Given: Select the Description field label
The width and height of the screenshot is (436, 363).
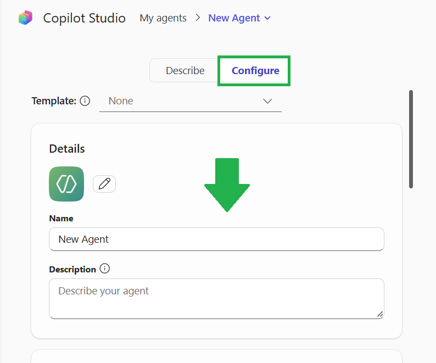Looking at the screenshot, I should pyautogui.click(x=72, y=269).
